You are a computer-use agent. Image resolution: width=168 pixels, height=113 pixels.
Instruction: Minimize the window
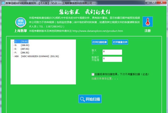148,2
